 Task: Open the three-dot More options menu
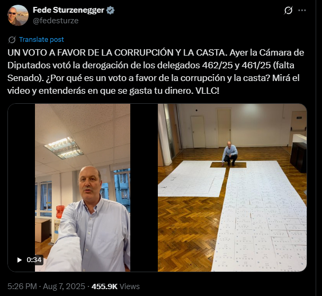click(302, 10)
